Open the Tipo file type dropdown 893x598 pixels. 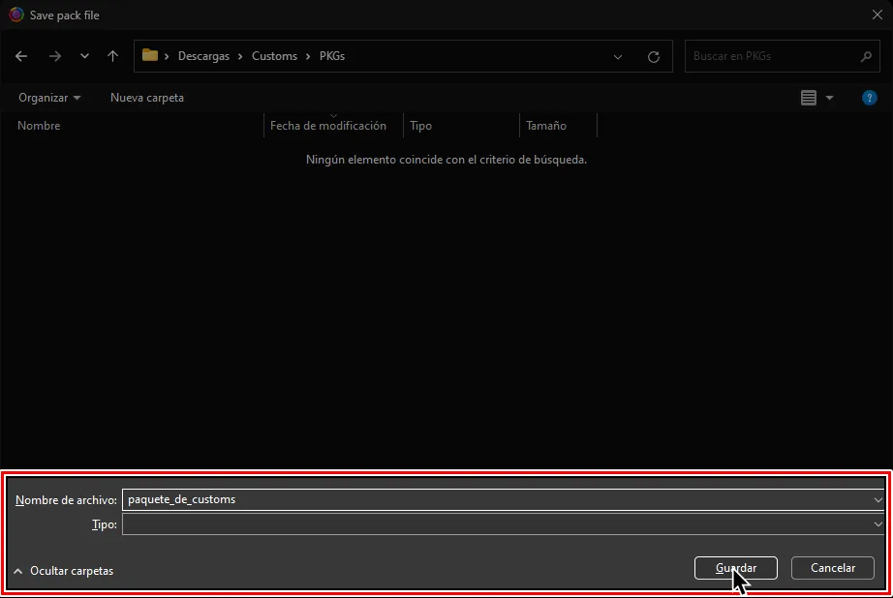[878, 524]
